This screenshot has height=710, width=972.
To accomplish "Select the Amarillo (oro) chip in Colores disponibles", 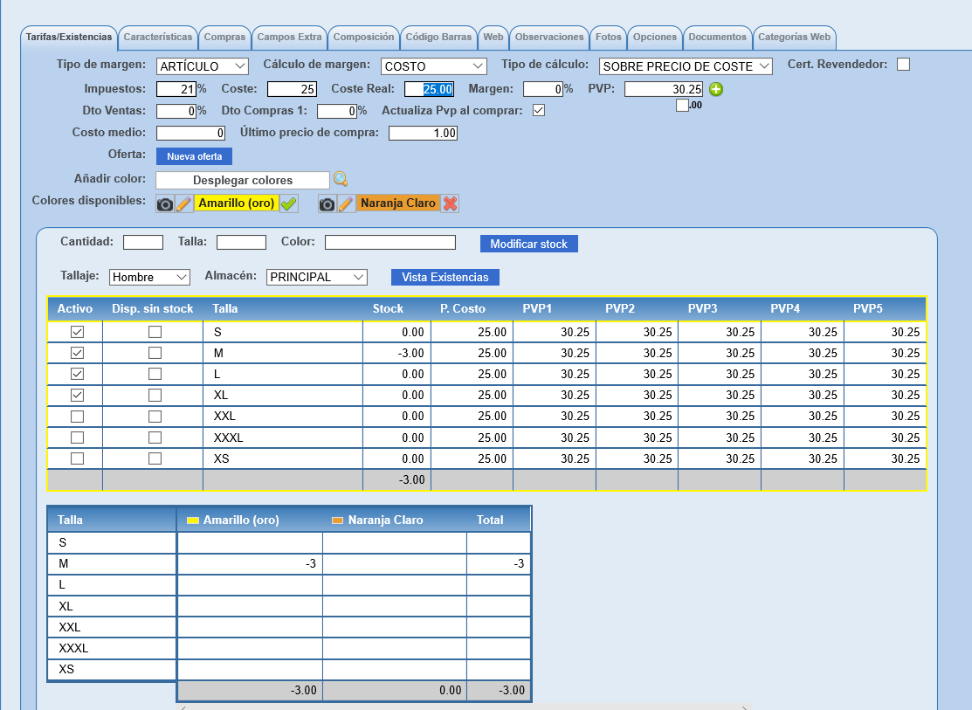I will [236, 203].
